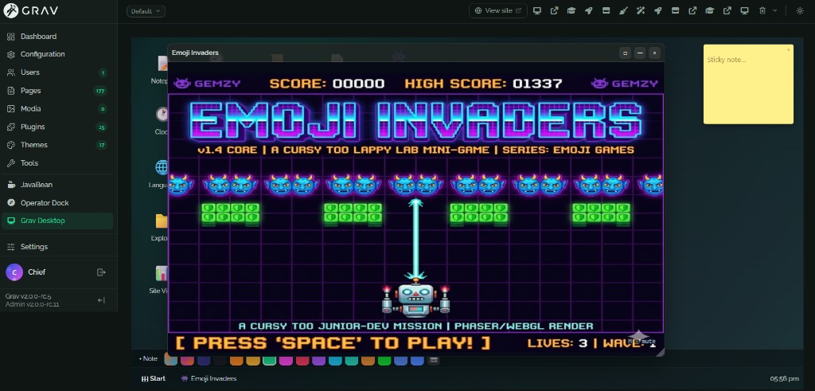Click the broom icon in top toolbar
This screenshot has height=391, width=815.
623,10
